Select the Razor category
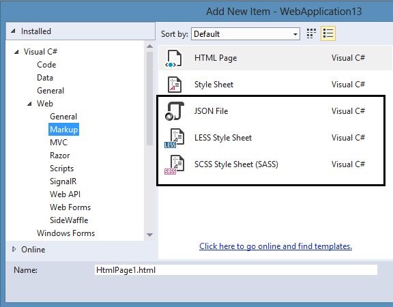This screenshot has height=307, width=393. [59, 156]
